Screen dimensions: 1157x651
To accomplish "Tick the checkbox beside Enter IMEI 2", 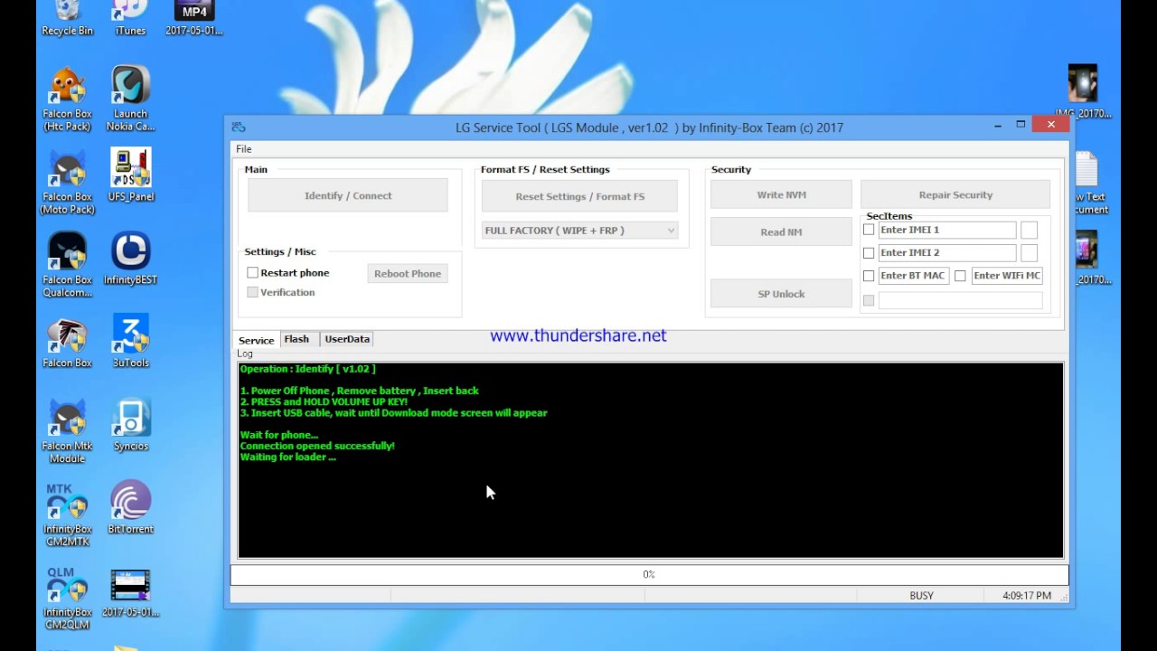I will (869, 252).
